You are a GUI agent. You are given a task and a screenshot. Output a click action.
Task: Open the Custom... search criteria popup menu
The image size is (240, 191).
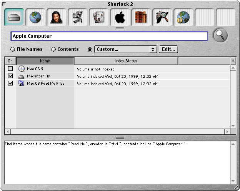(x=126, y=49)
